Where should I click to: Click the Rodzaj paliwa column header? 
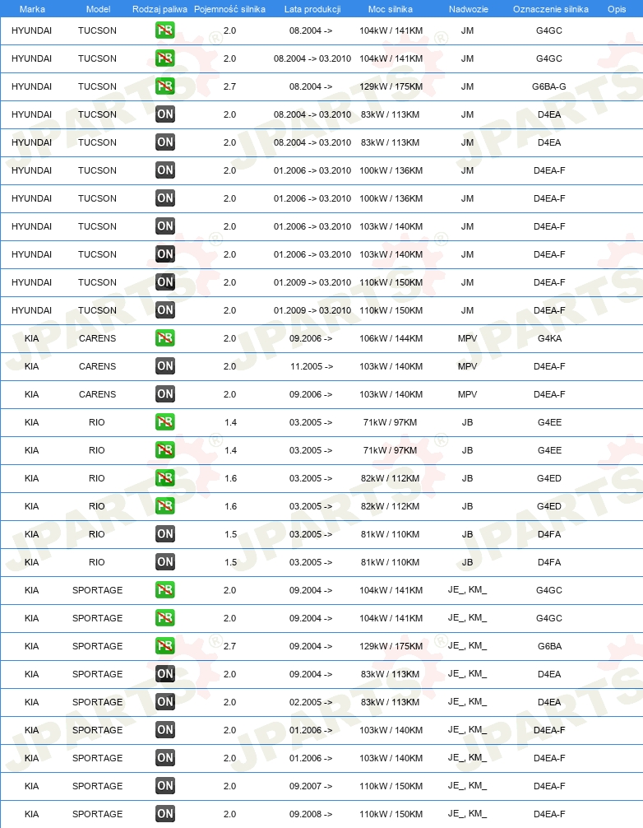tap(160, 9)
